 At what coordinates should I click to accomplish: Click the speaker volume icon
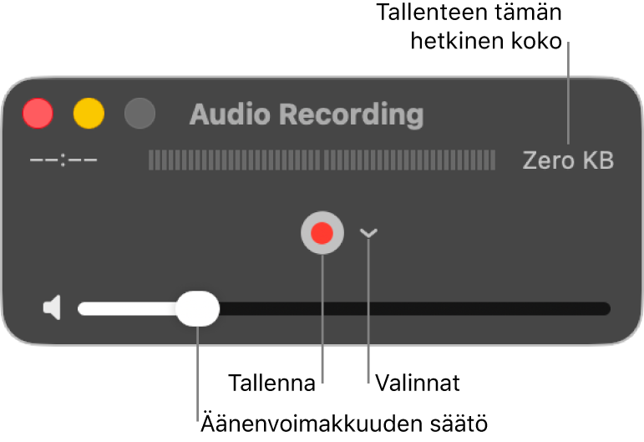tap(52, 307)
